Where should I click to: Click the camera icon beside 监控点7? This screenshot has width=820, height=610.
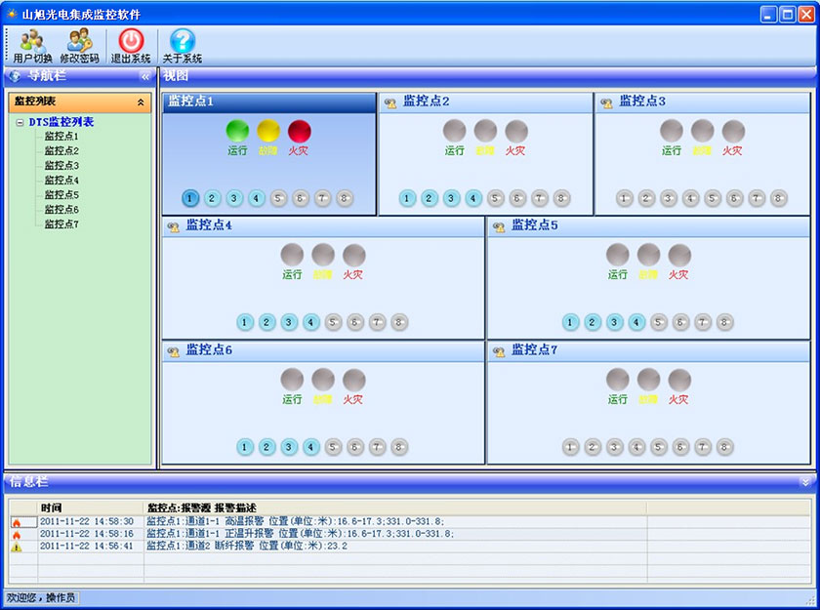(x=499, y=351)
